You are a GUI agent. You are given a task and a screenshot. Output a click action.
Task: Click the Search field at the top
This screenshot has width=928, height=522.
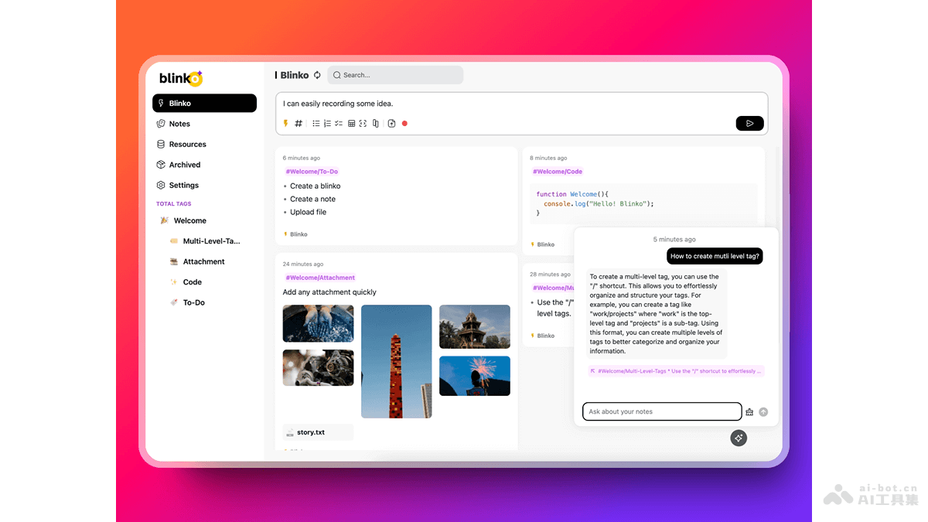[x=394, y=74]
